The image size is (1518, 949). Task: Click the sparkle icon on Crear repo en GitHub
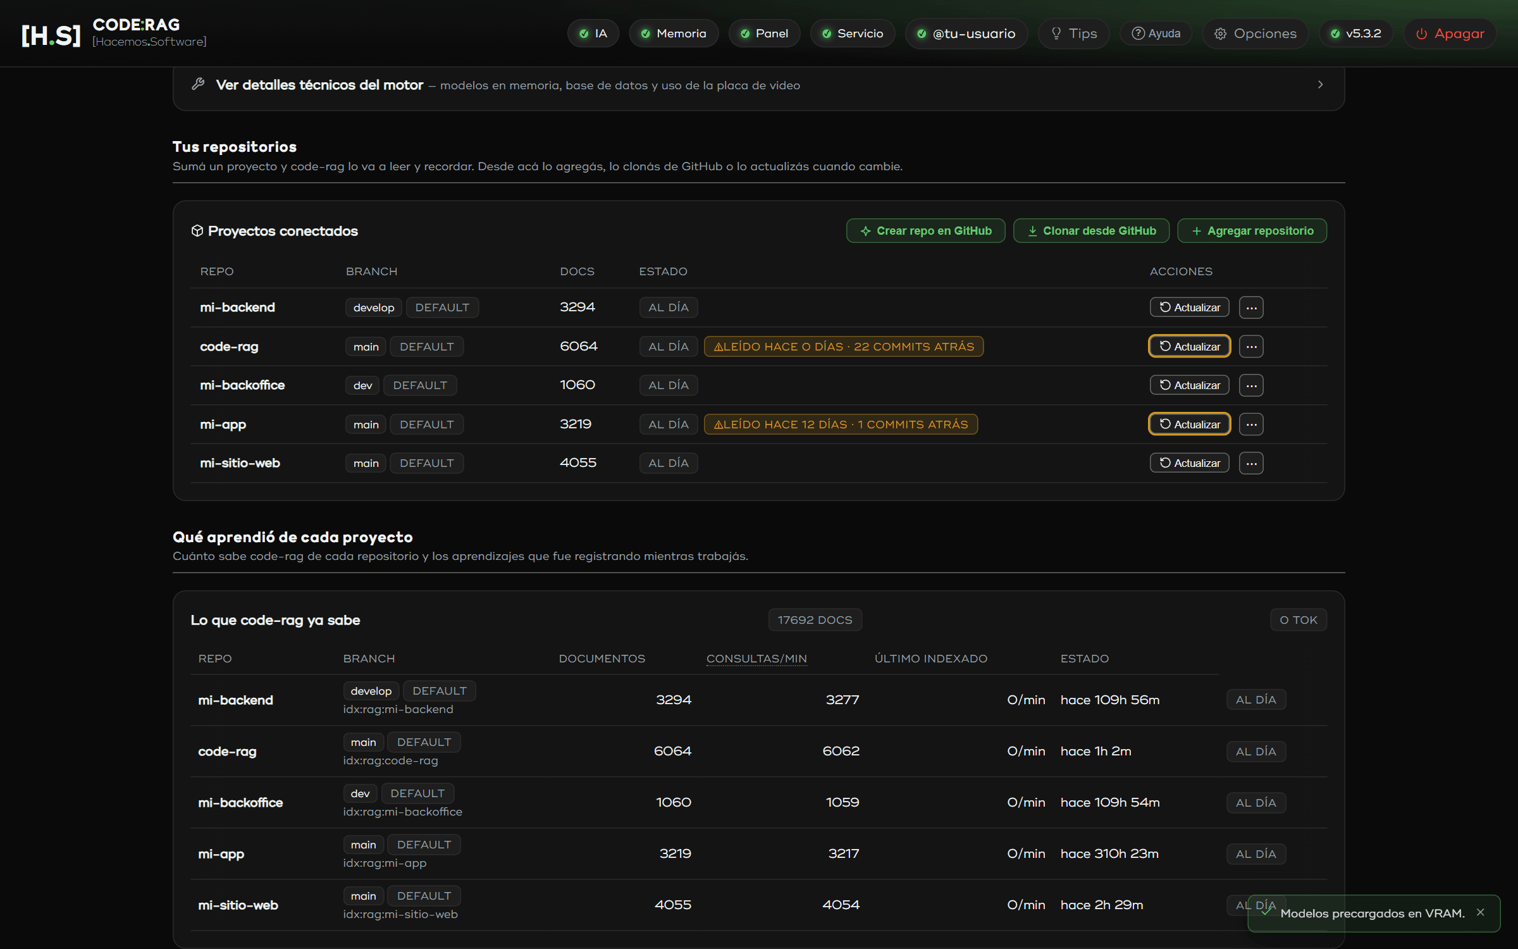(x=865, y=232)
